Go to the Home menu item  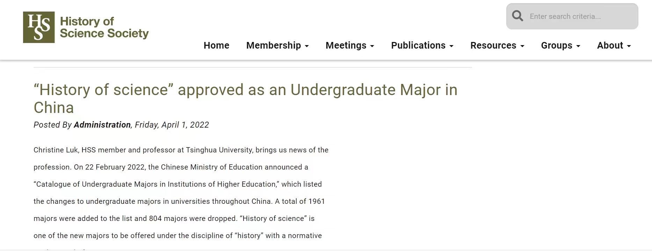216,45
